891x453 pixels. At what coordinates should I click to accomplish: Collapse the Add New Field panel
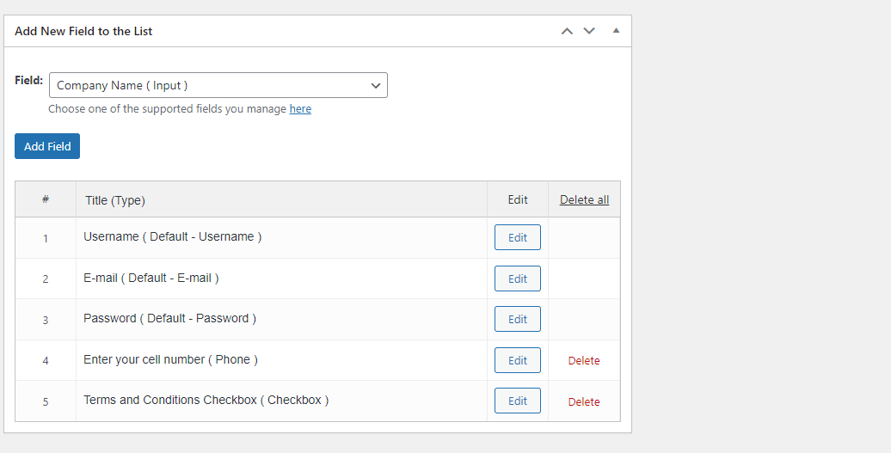coord(616,31)
